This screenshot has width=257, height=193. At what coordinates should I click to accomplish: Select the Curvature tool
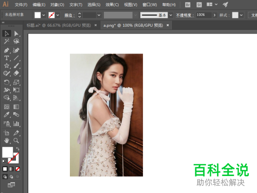point(16,50)
